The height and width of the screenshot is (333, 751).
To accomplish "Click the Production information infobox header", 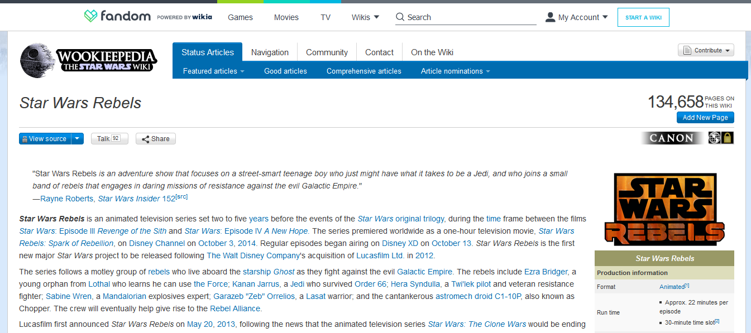I will click(x=664, y=273).
